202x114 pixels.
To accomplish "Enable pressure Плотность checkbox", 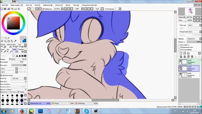I will [8, 92].
